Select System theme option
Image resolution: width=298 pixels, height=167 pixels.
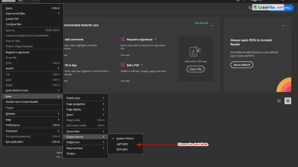pos(125,138)
